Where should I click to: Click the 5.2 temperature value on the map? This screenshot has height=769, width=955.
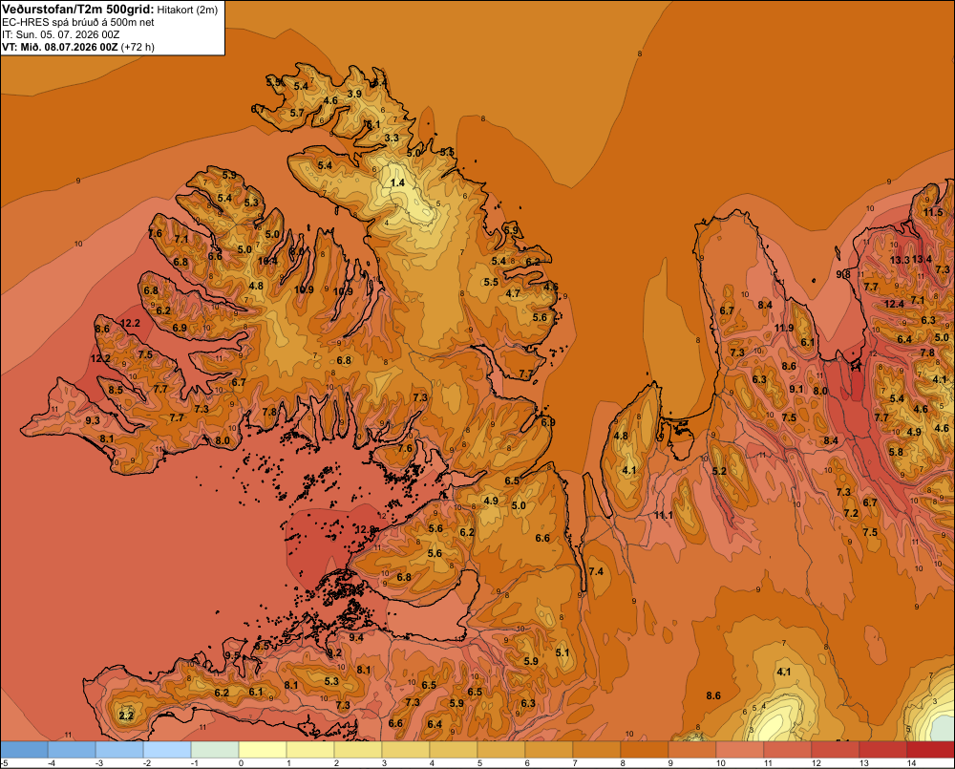coord(719,471)
